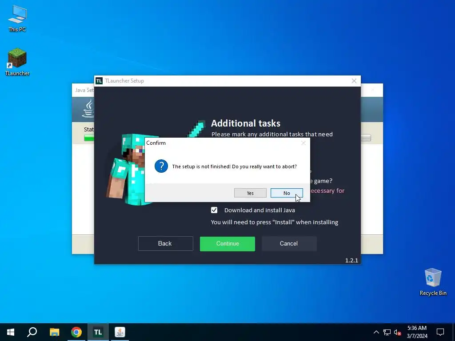455x341 pixels.
Task: Open the clock showing 5:36 AM
Action: (x=417, y=332)
